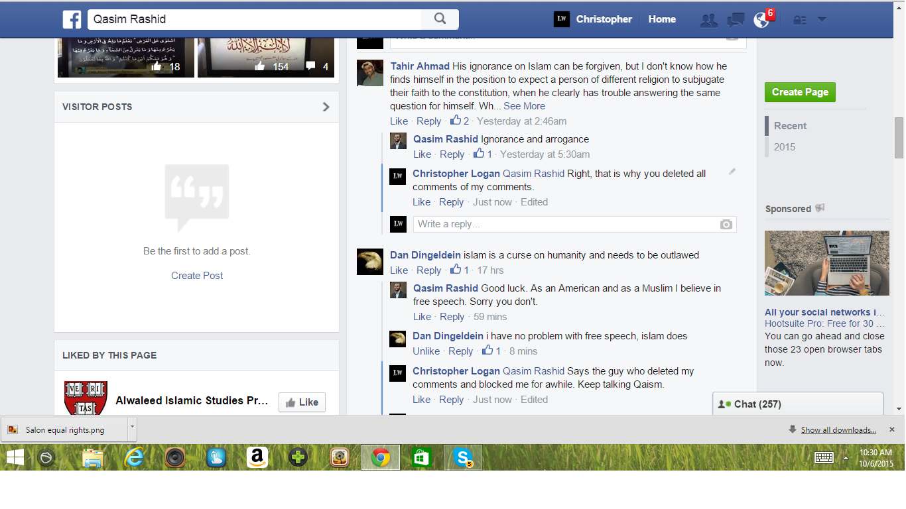906x509 pixels.
Task: Like Dan Dingeldein's islam is a curse comment
Action: [x=399, y=270]
